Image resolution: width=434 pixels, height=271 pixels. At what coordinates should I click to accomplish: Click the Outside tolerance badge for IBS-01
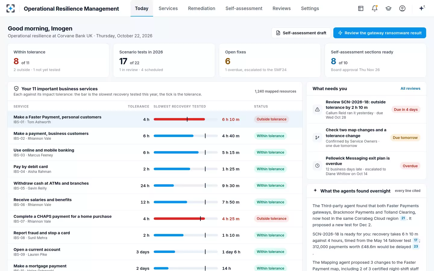coord(271,119)
